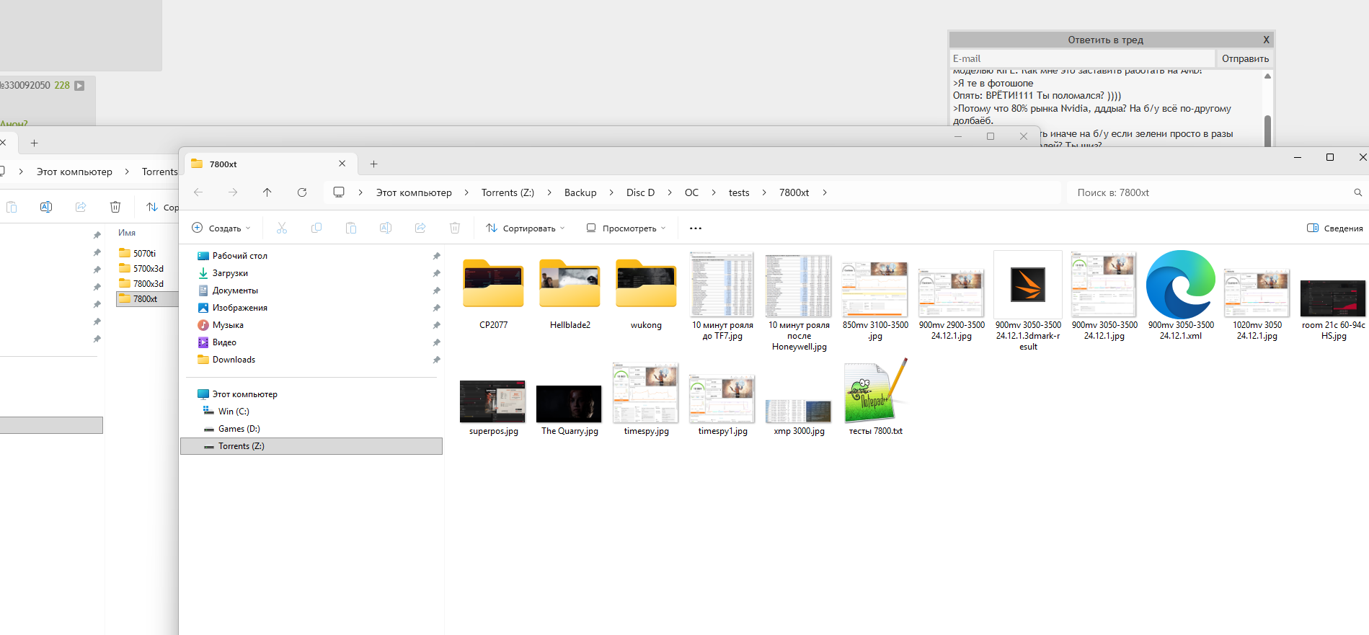Open the Hellblade2 folder
Image resolution: width=1369 pixels, height=635 pixels.
coord(570,294)
